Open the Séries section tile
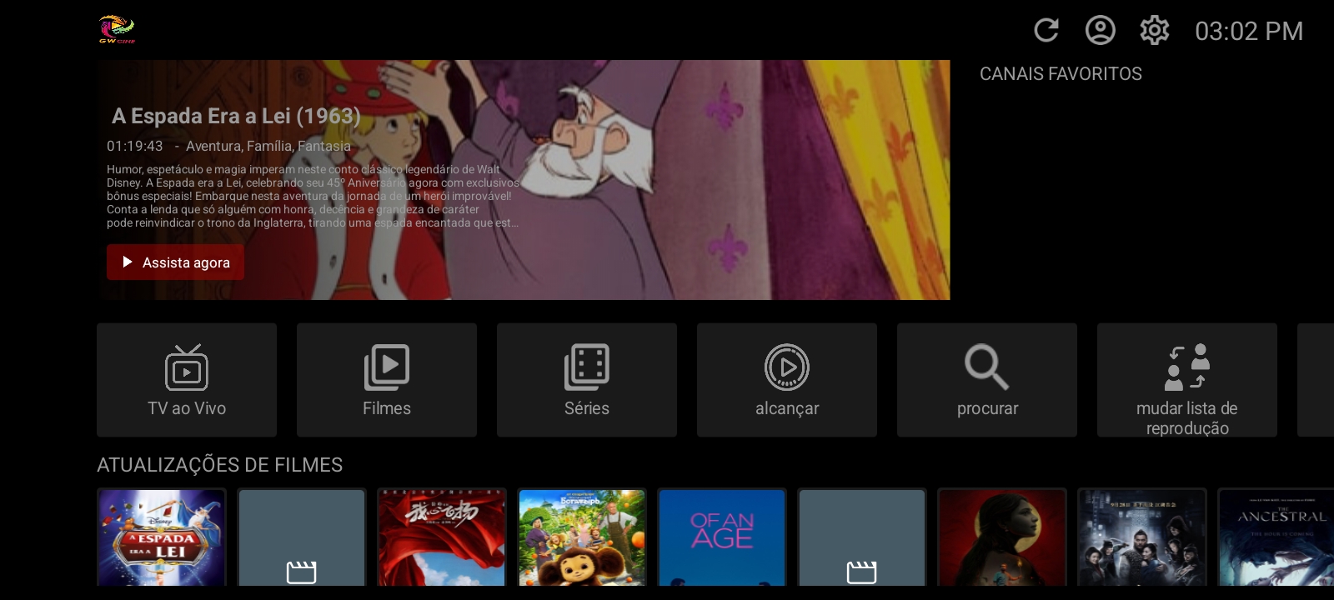 pos(587,380)
